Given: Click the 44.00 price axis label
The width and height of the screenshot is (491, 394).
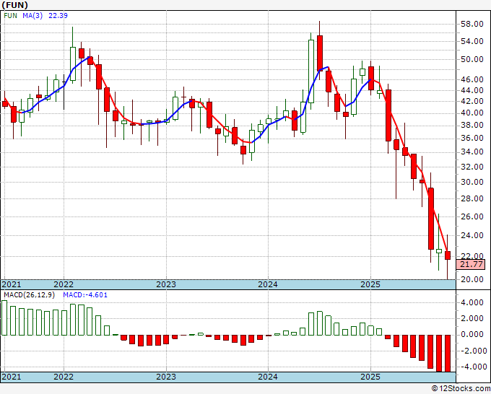Looking at the screenshot, I should [x=472, y=90].
